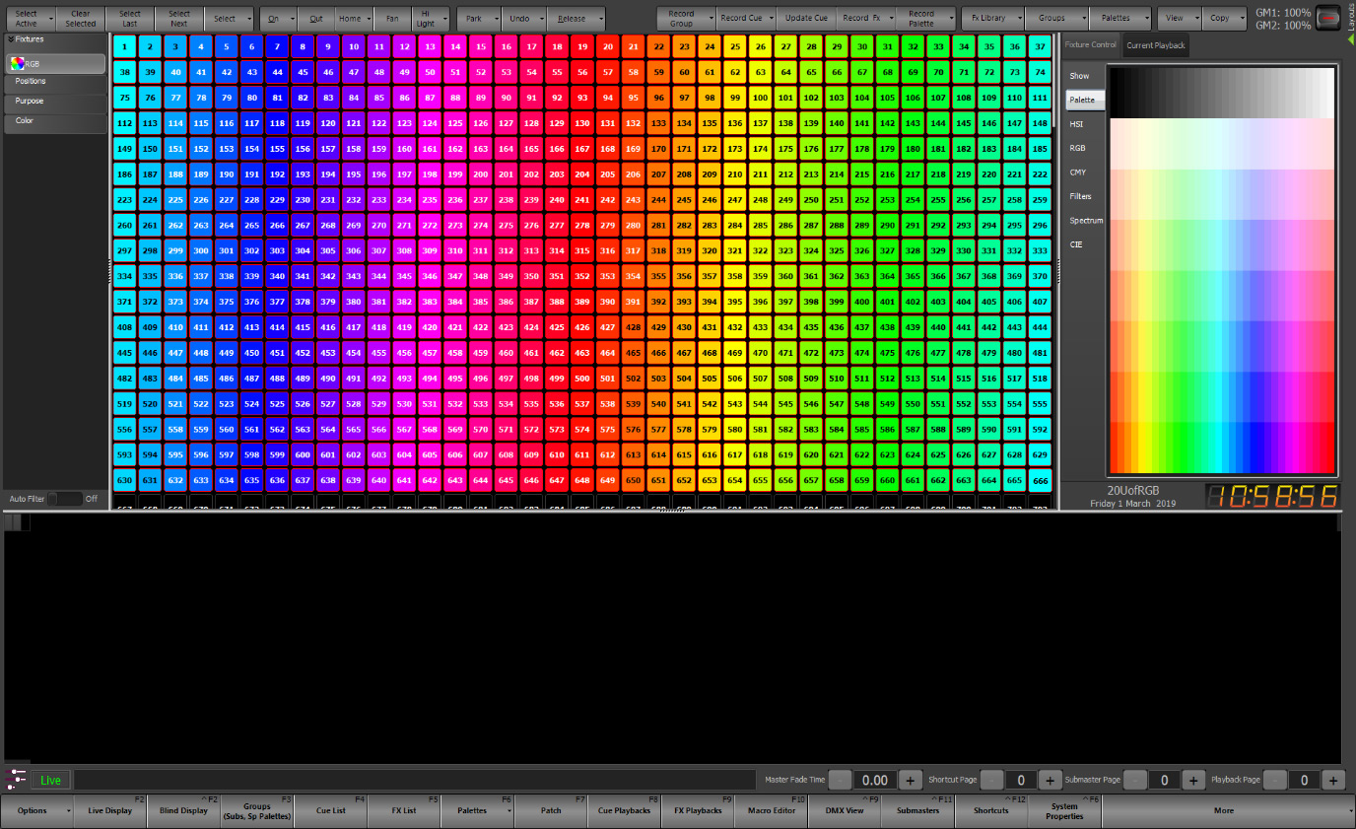This screenshot has width=1356, height=829.
Task: Open the Patch view
Action: (551, 811)
